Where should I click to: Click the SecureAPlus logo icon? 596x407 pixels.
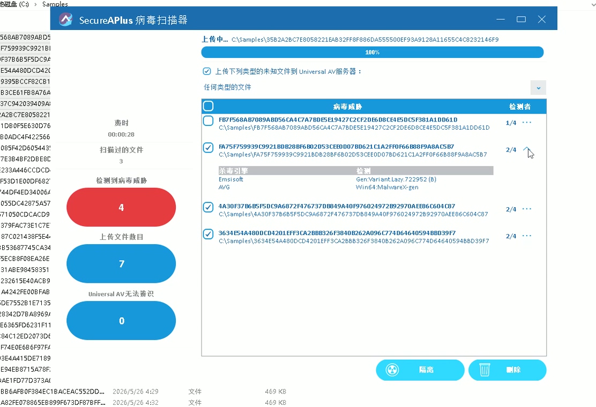pos(66,19)
